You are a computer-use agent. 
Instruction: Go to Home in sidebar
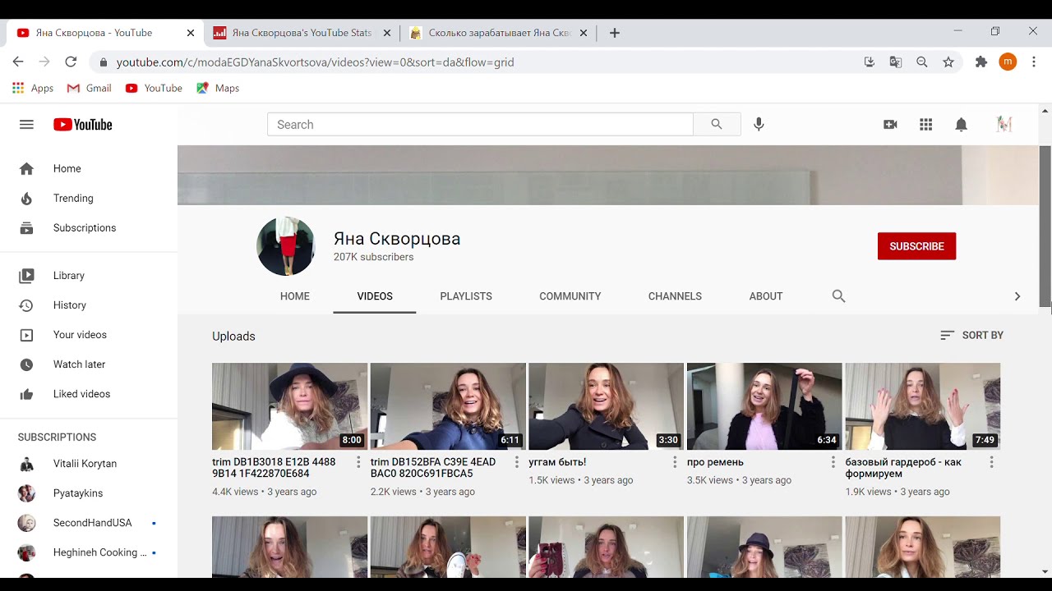(89, 168)
